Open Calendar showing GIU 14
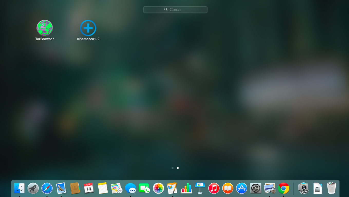 point(89,189)
